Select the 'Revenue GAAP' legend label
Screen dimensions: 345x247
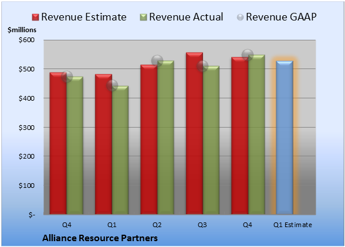(x=281, y=17)
